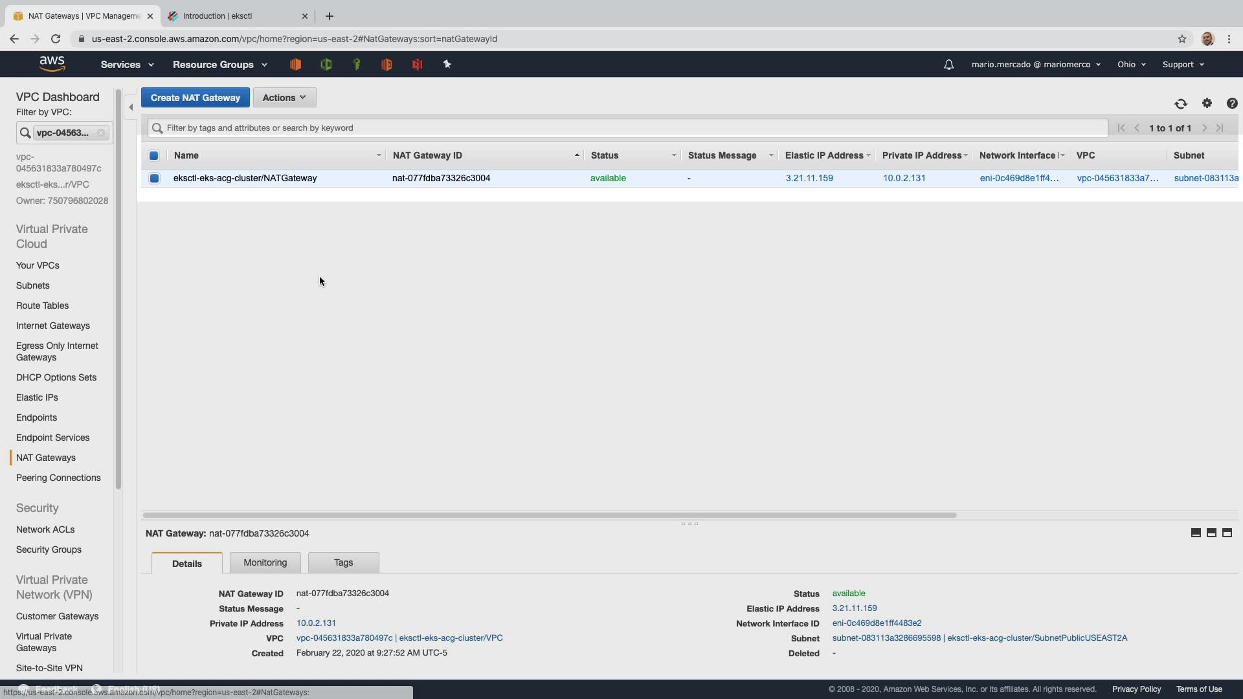Switch to the Monitoring tab
This screenshot has height=699, width=1243.
[x=265, y=562]
